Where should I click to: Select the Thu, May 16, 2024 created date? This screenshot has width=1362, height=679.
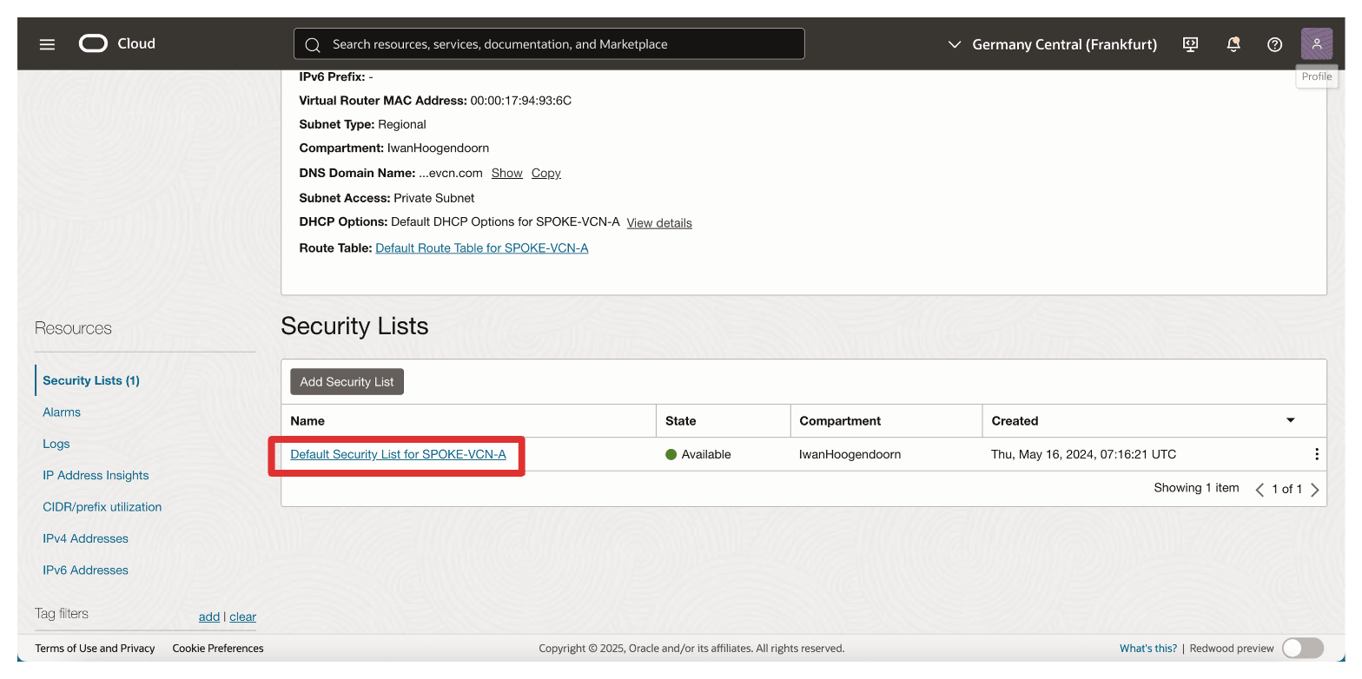coord(1084,454)
